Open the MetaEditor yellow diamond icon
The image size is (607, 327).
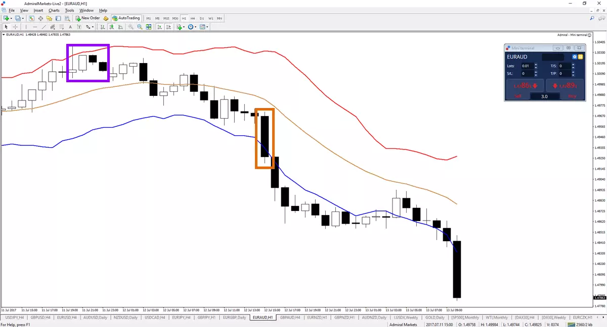point(106,18)
